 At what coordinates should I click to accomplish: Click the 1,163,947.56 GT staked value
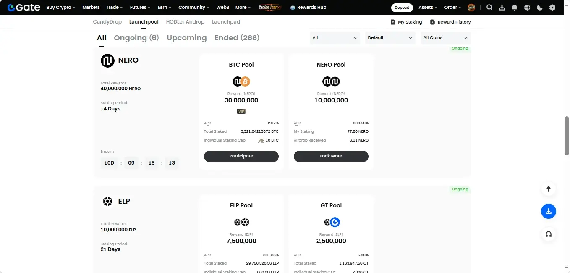click(x=354, y=263)
